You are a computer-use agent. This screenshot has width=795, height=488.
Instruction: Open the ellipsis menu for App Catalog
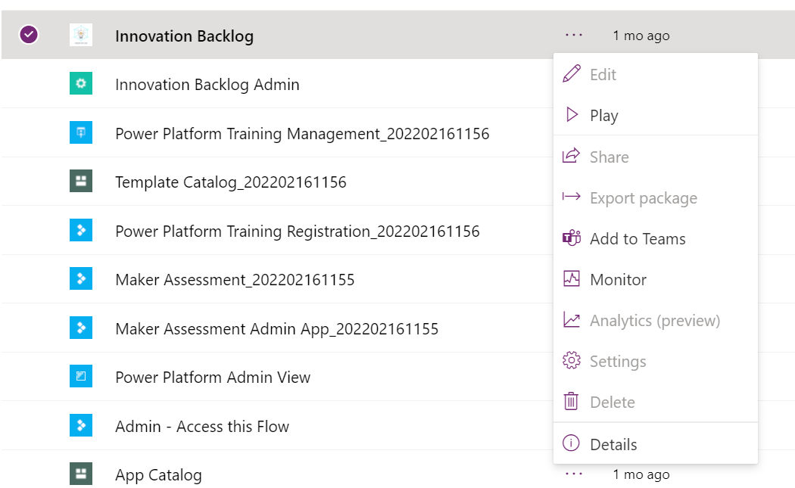pos(574,474)
